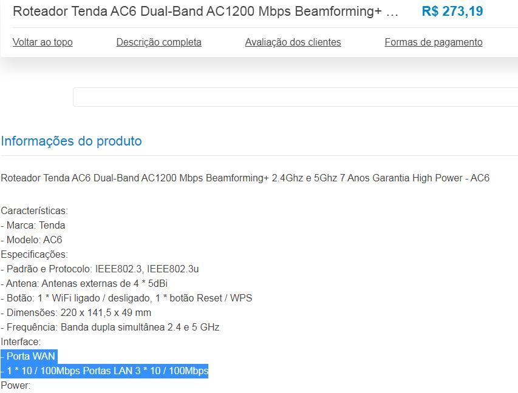Image resolution: width=518 pixels, height=393 pixels.
Task: Click the 'Modelo: AC6' line
Action: click(32, 240)
